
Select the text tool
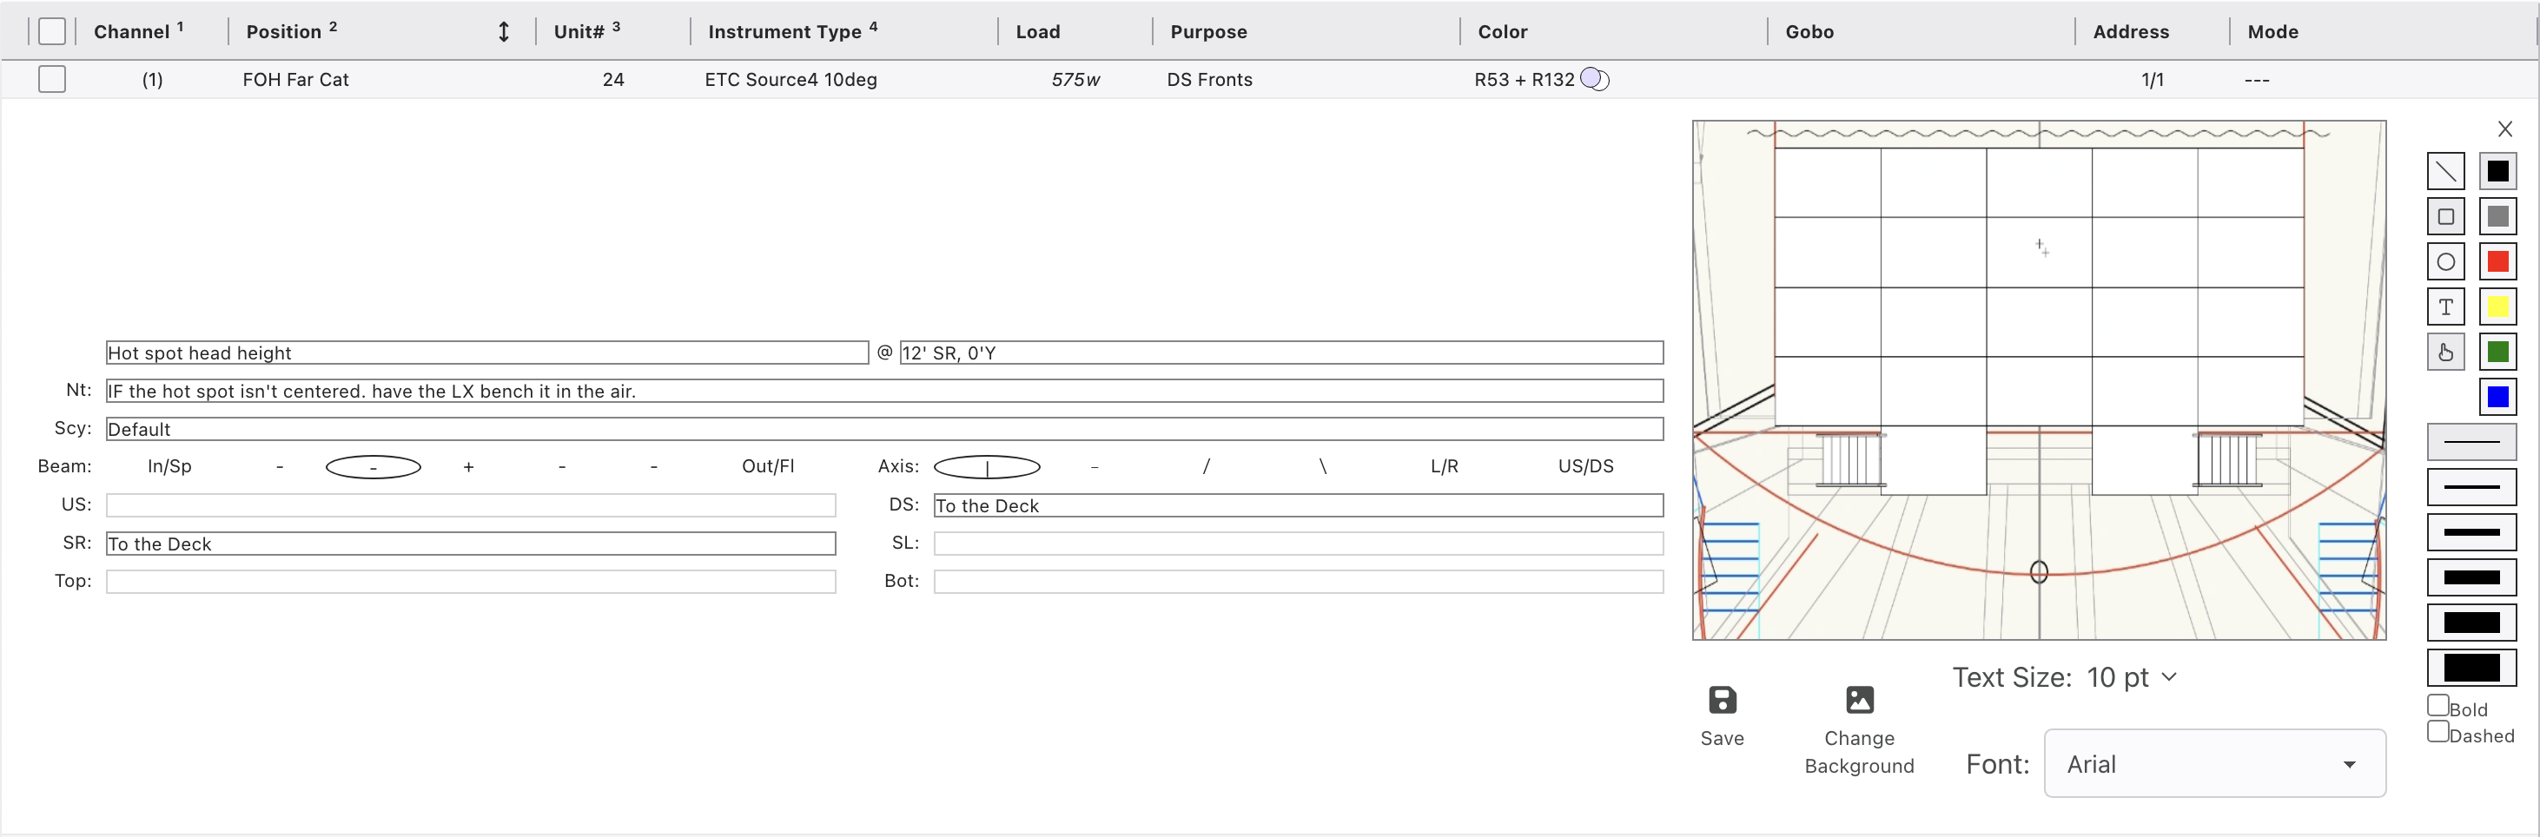[x=2445, y=307]
